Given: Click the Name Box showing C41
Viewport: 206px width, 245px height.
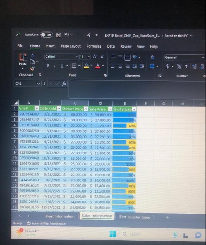Looking at the screenshot, I should pyautogui.click(x=28, y=84).
